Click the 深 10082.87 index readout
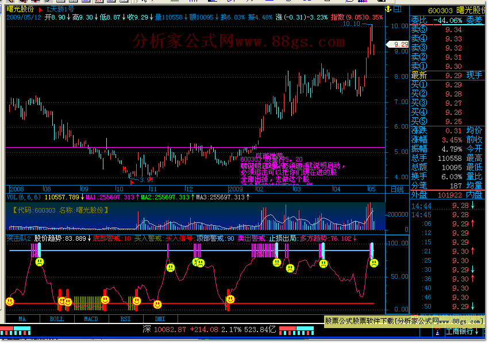The height and width of the screenshot is (343, 489). [x=165, y=329]
